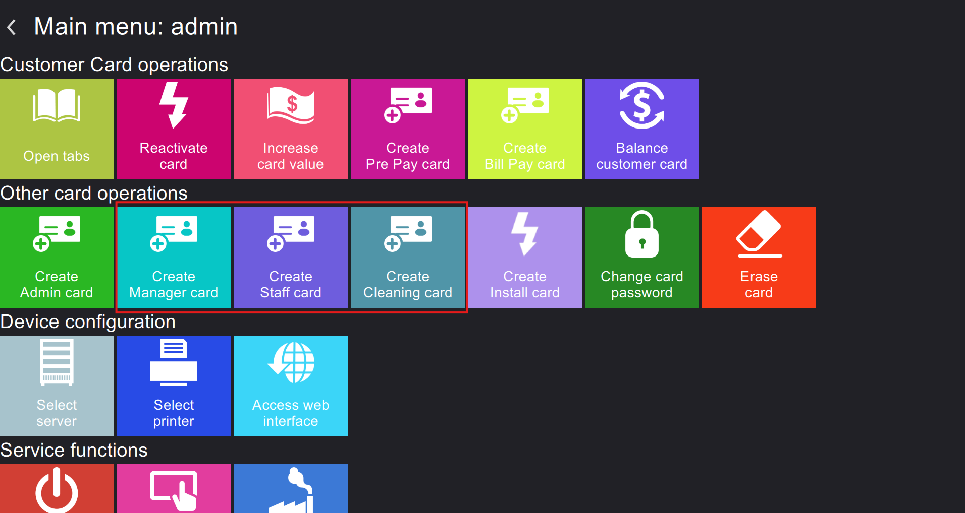Viewport: 965px width, 513px height.
Task: Open Create Pre Pay card
Action: point(408,129)
